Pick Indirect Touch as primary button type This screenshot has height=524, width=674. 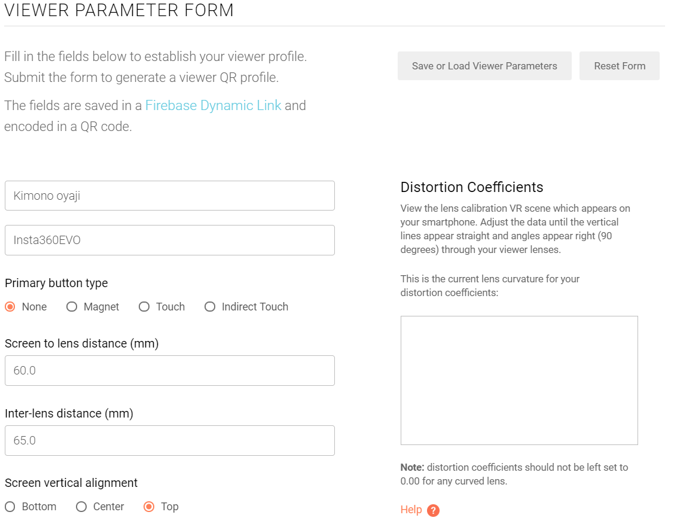click(x=210, y=307)
